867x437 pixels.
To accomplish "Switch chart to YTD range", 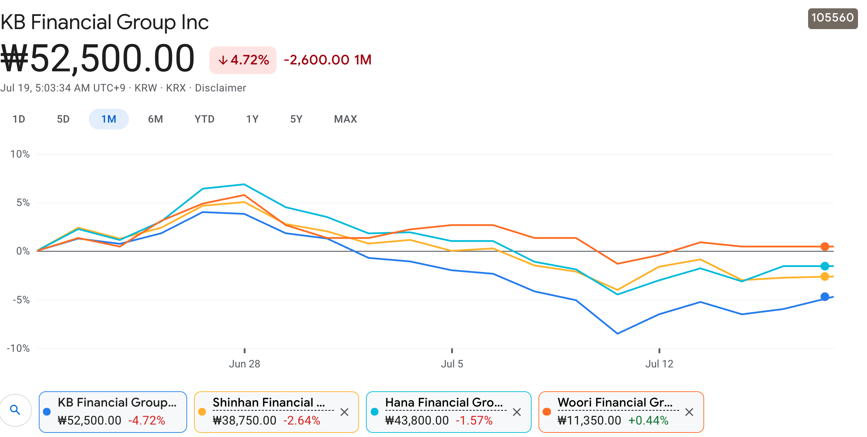I will point(204,119).
